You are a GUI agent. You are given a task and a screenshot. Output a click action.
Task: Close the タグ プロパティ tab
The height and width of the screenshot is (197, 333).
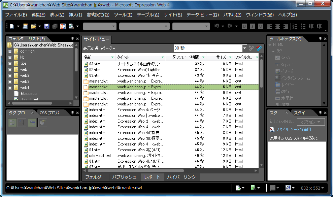(x=32, y=113)
